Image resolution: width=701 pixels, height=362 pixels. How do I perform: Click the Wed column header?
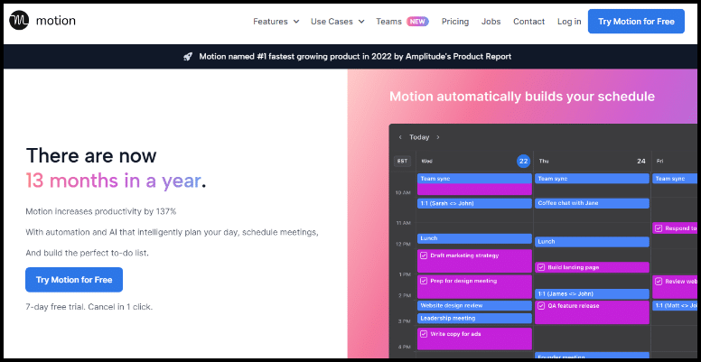[426, 161]
